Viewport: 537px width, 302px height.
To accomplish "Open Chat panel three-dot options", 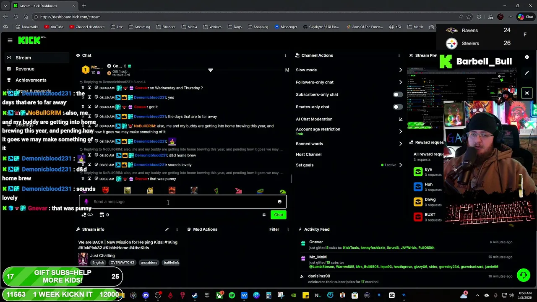I will pyautogui.click(x=285, y=55).
